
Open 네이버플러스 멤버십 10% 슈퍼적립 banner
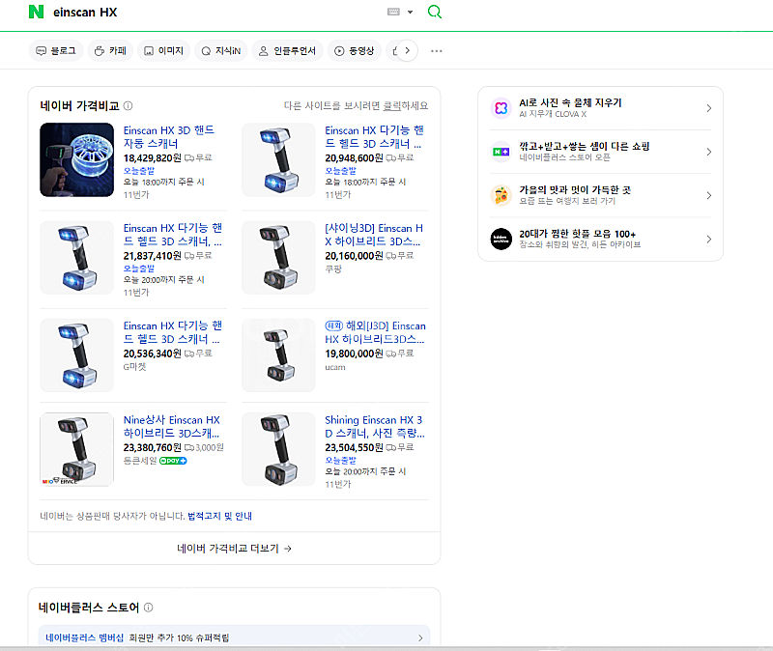234,637
